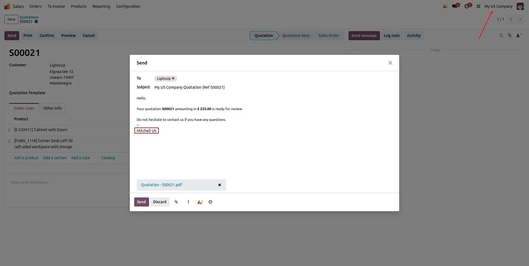The image size is (529, 266).
Task: Edit the Subject field text
Action: point(190,87)
